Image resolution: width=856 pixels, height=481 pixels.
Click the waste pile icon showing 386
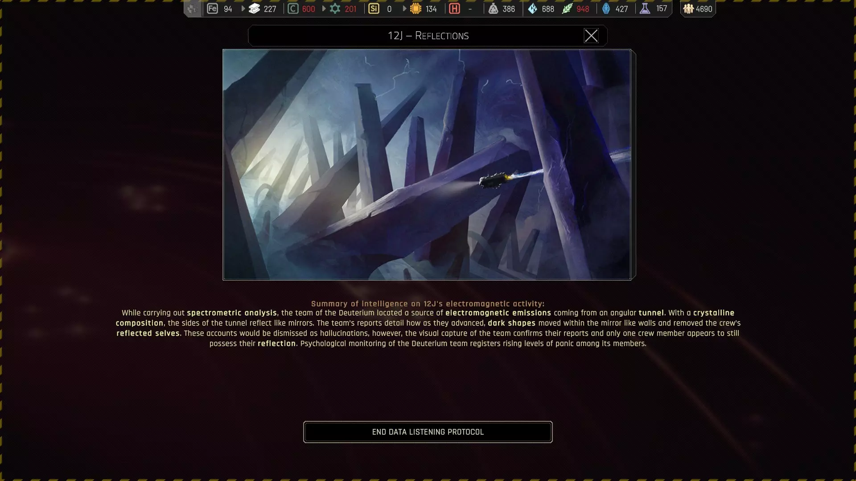point(493,8)
